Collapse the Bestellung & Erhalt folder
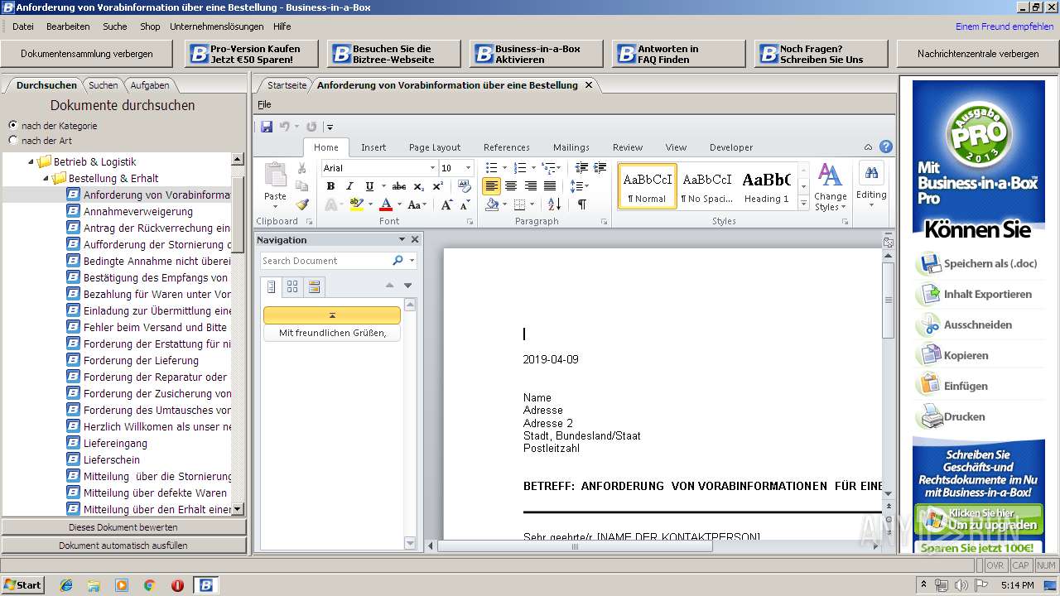Viewport: 1060px width, 596px height. (46, 179)
